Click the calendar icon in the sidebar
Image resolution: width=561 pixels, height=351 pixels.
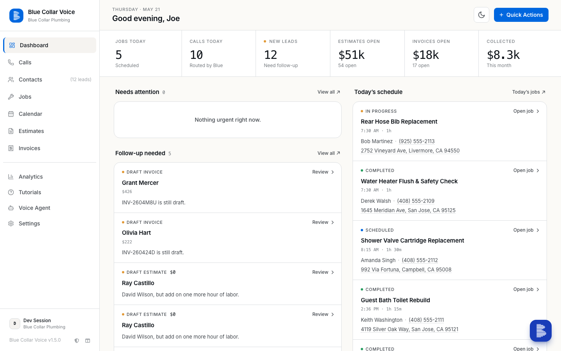pos(11,114)
